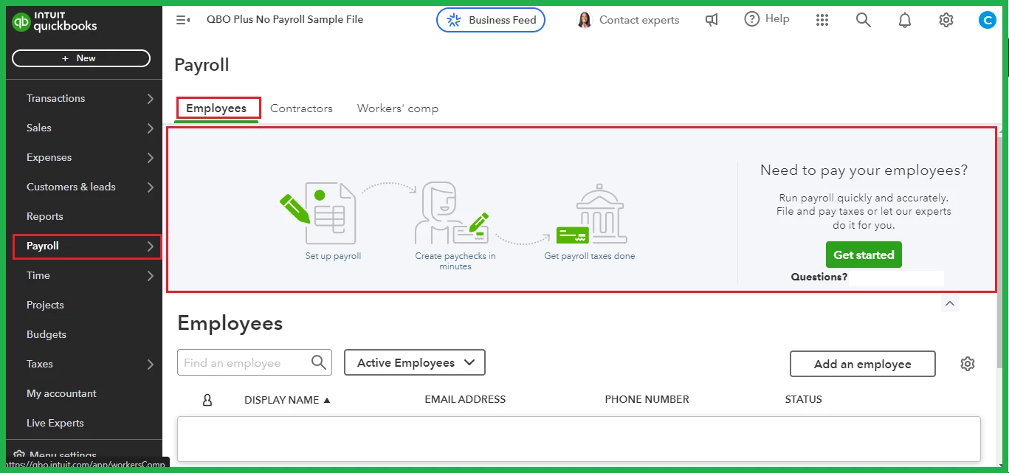Open the notifications bell
Viewport: 1009px width, 473px height.
905,20
